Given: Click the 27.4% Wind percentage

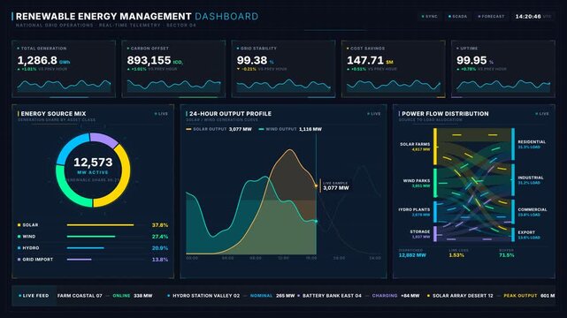Looking at the screenshot, I should [160, 237].
